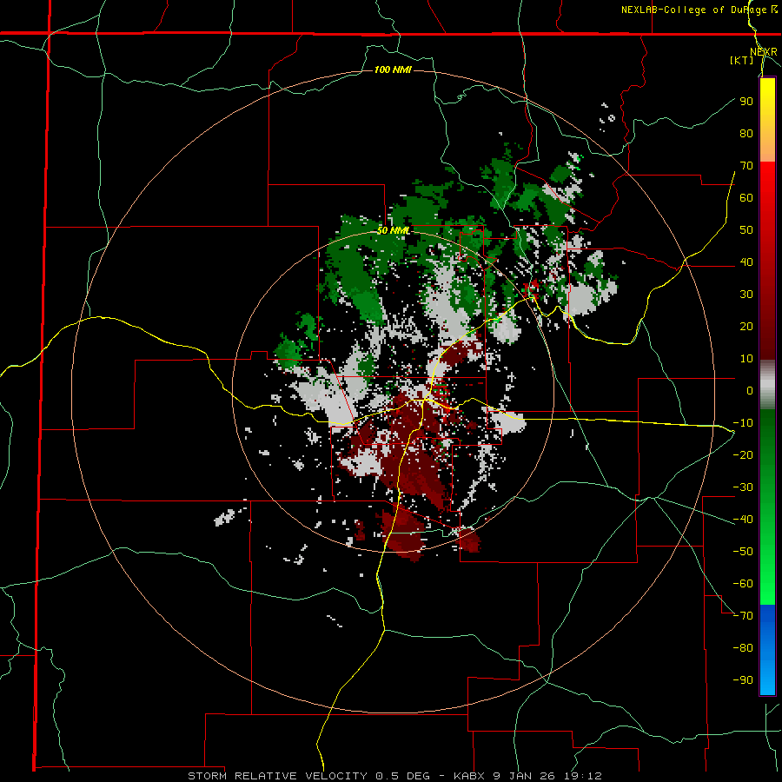Click the -50 value on the velocity scale
Viewport: 782px width, 782px height.
[x=743, y=552]
